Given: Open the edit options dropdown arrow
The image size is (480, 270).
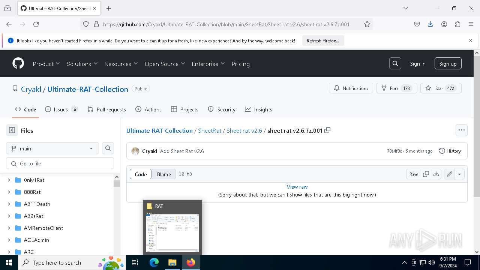Looking at the screenshot, I should pos(459,174).
